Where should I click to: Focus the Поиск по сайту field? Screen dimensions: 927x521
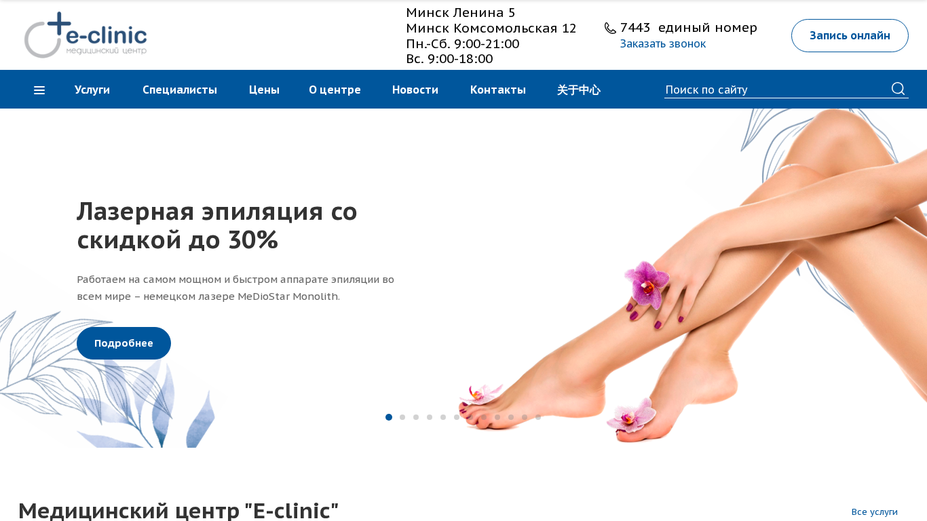(776, 90)
